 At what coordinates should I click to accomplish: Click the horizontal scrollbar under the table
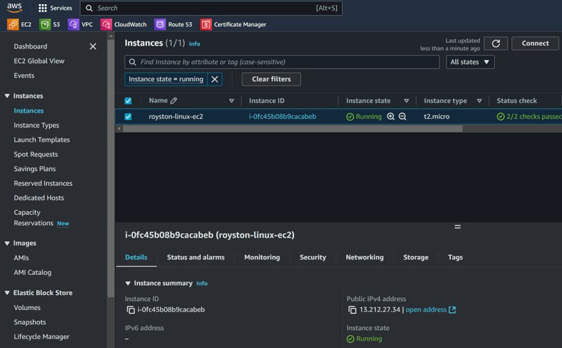point(293,128)
